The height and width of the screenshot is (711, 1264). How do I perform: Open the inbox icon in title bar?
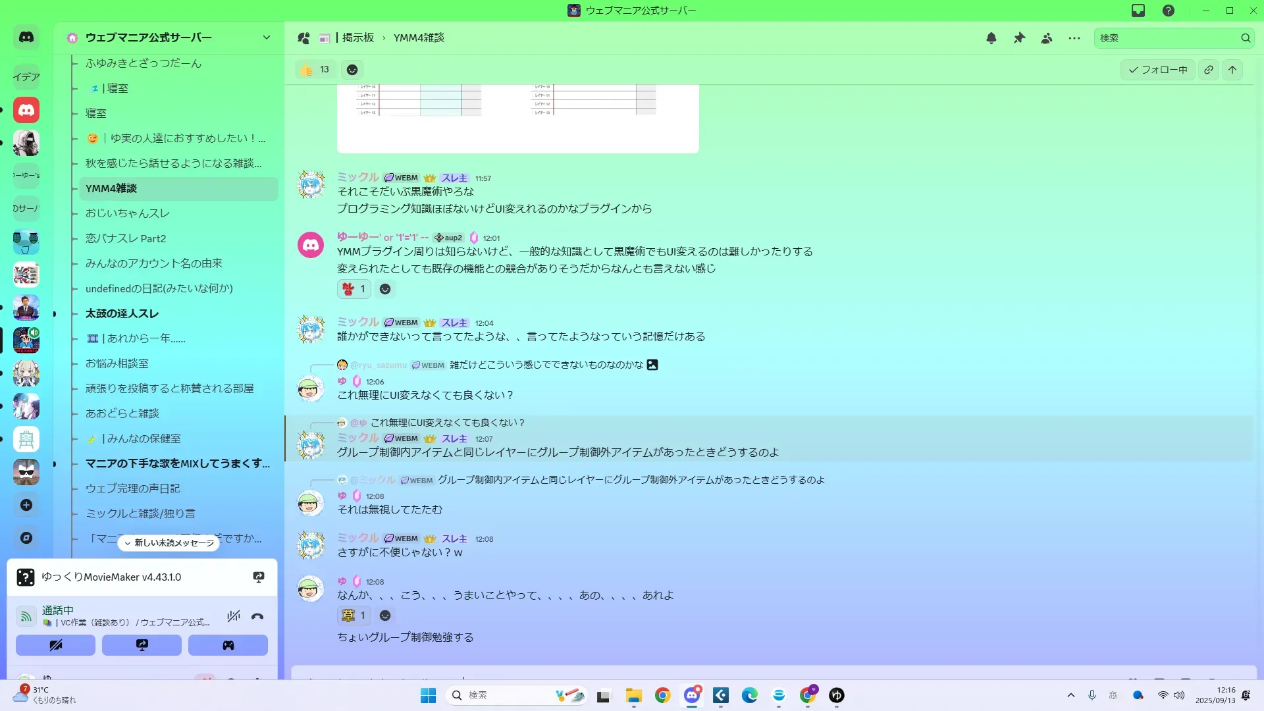point(1138,11)
